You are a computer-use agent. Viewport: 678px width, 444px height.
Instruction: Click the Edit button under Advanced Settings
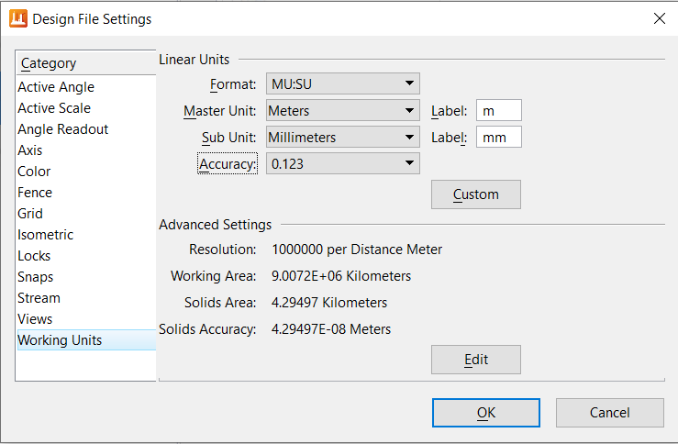pyautogui.click(x=476, y=360)
